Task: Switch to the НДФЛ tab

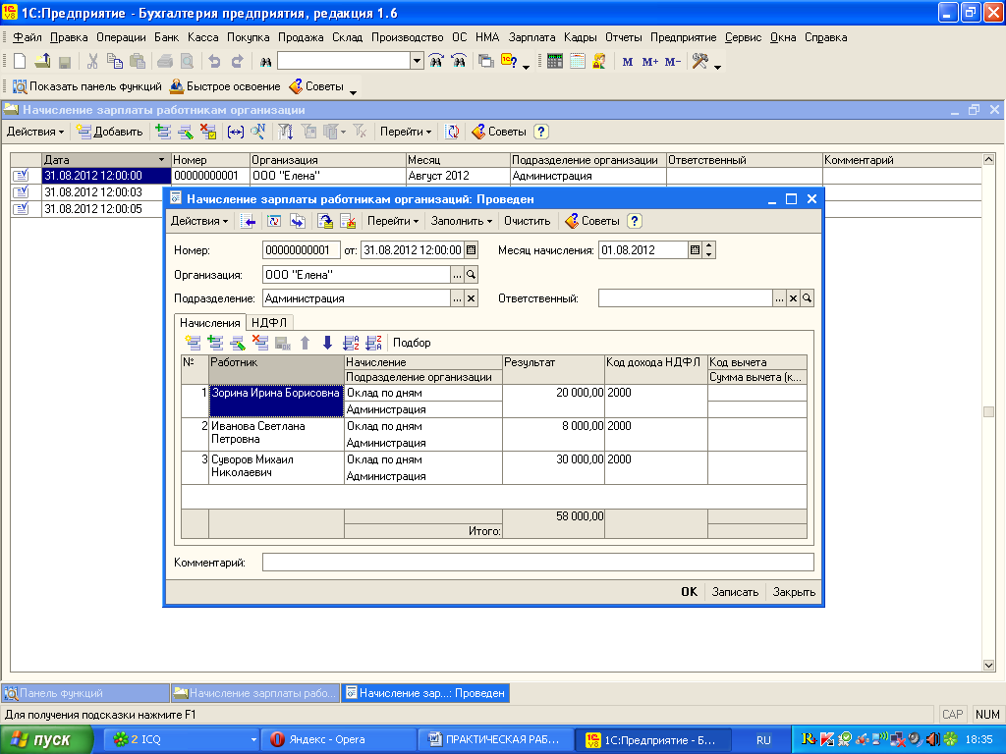Action: tap(270, 322)
